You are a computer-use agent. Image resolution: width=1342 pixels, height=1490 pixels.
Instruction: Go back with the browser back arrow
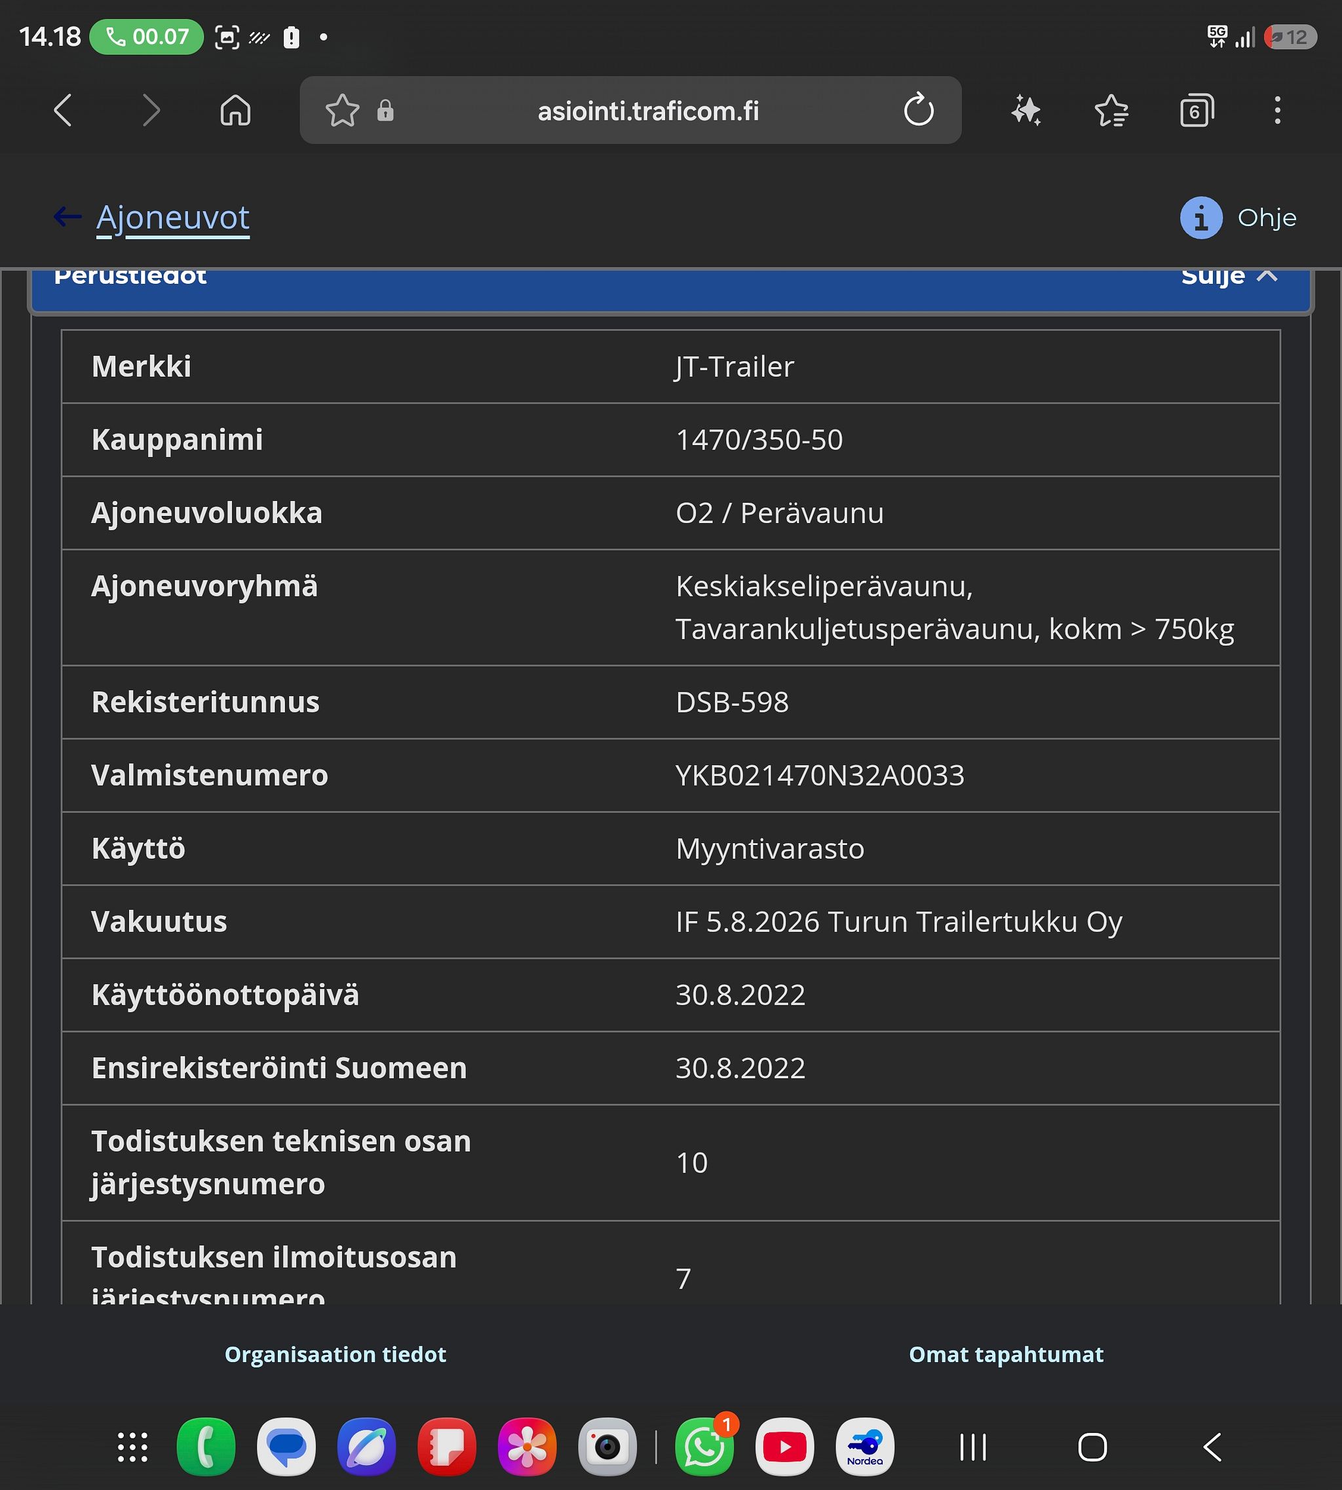pyautogui.click(x=64, y=111)
